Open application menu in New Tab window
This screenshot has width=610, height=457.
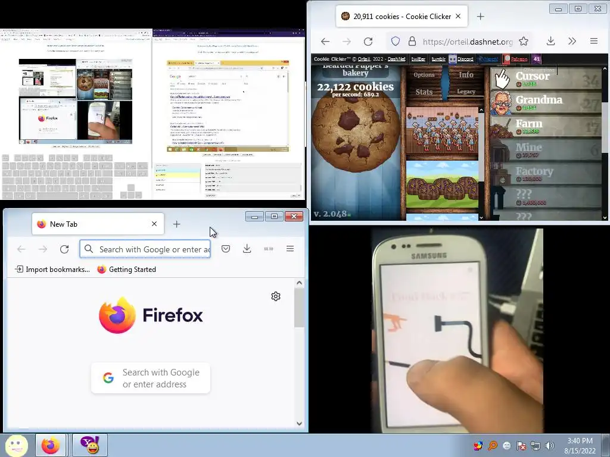[x=290, y=249]
